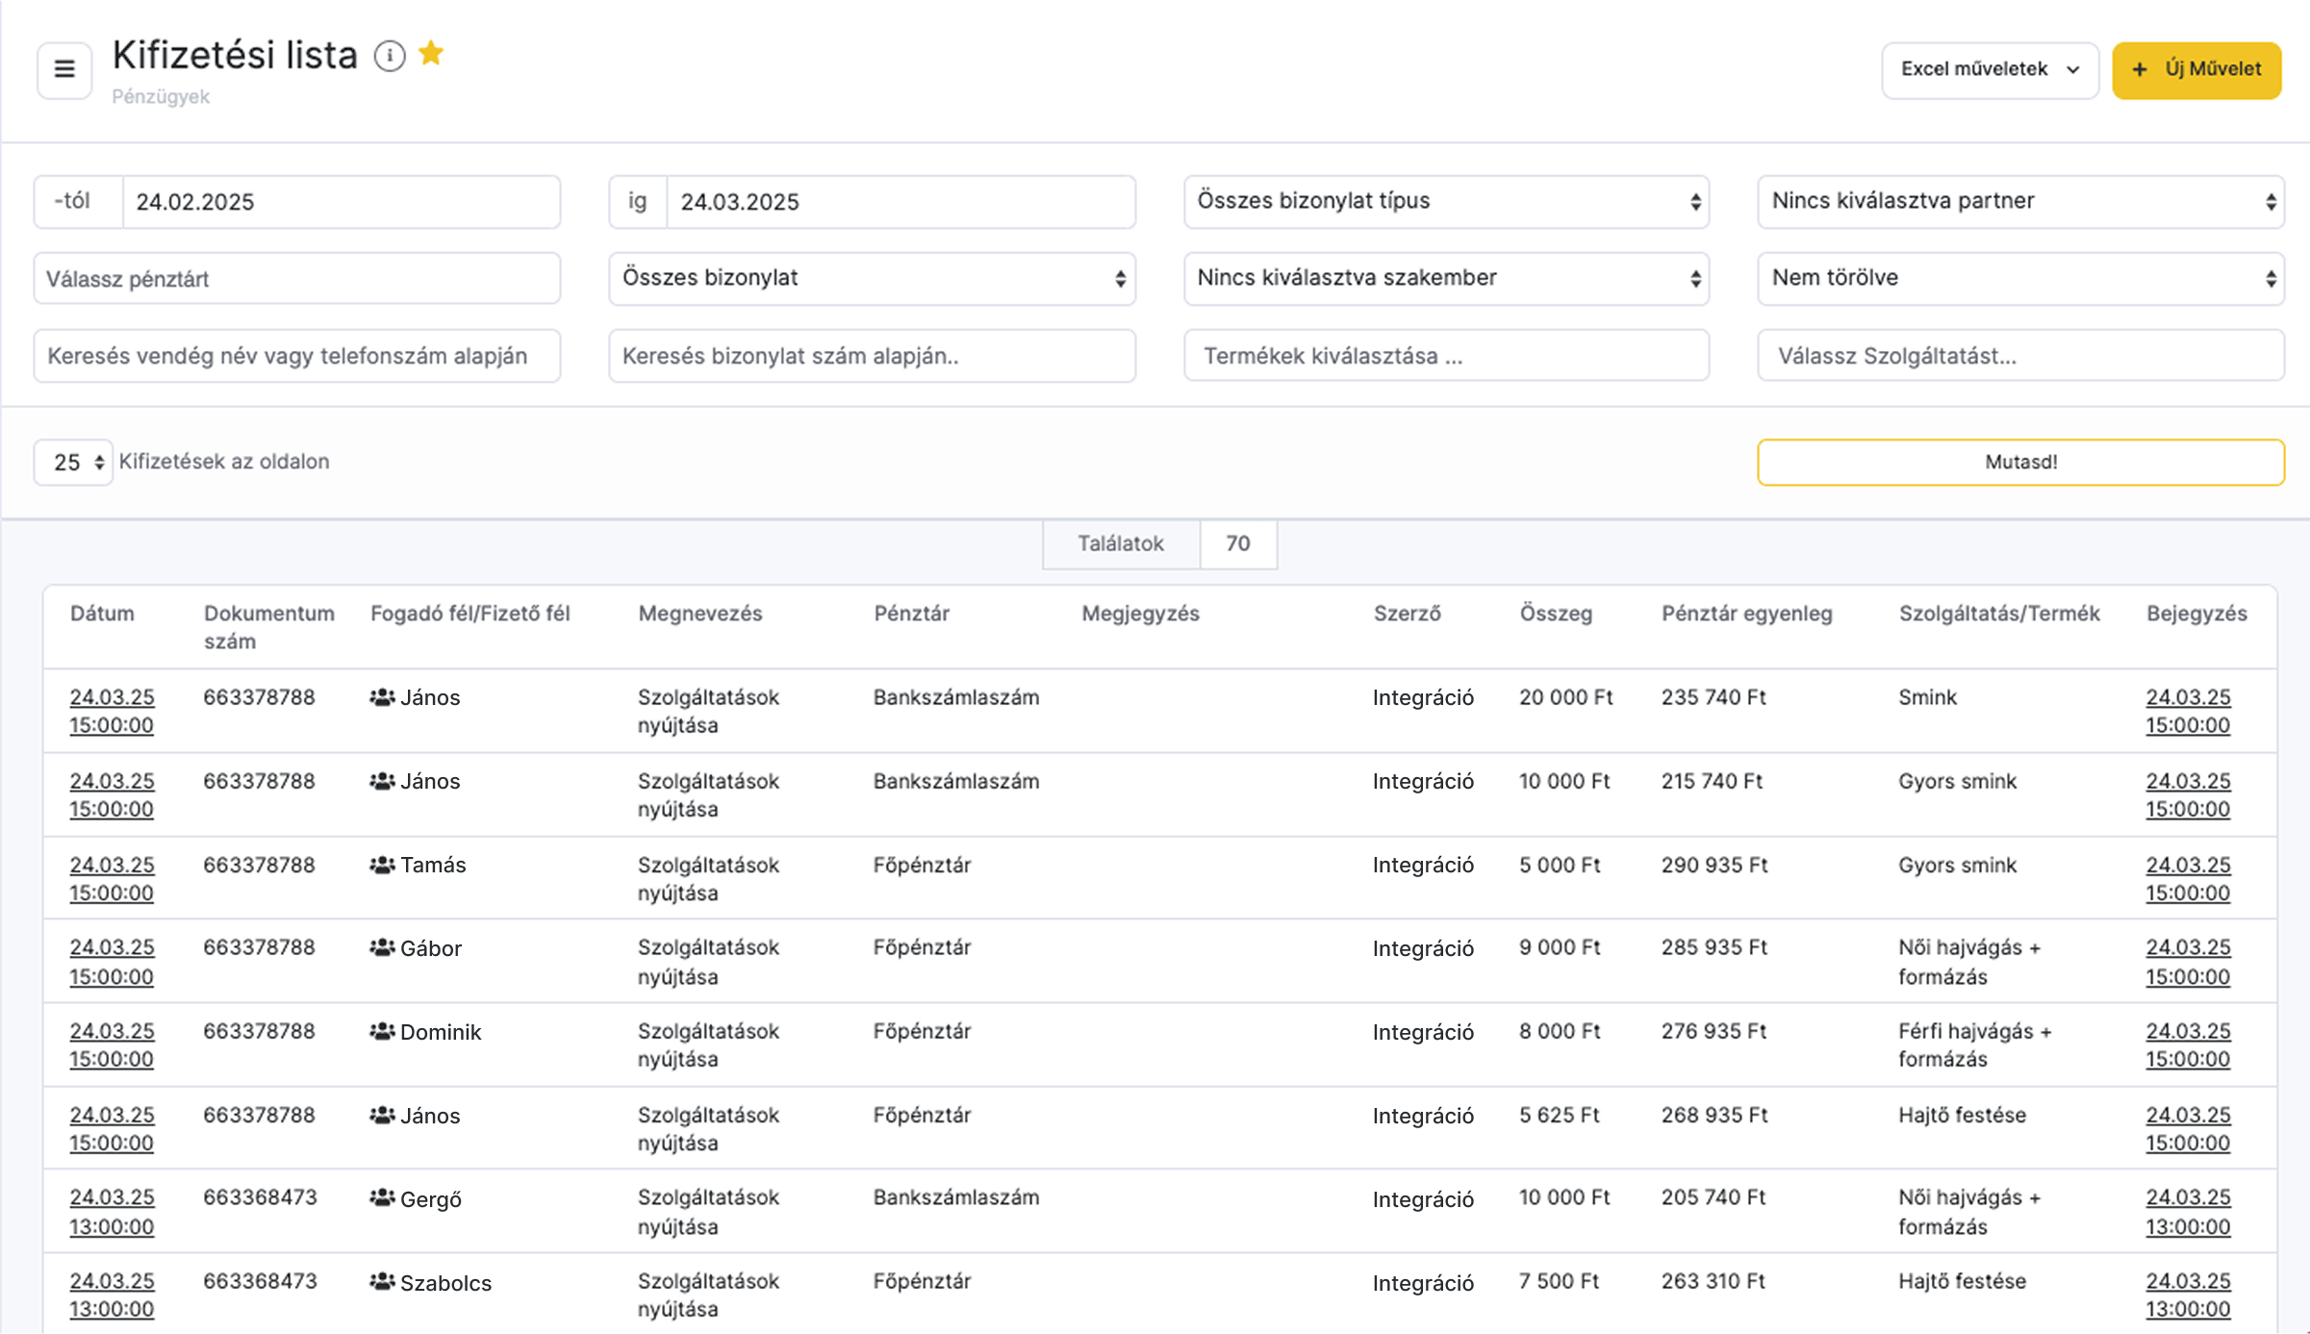Click the Válassz Szolgáltatást field
Screen dimensions: 2310x1334
pos(2020,356)
